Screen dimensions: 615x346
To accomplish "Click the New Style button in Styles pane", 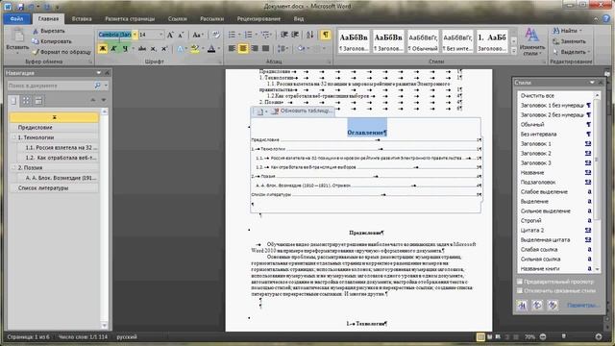I will pos(522,306).
